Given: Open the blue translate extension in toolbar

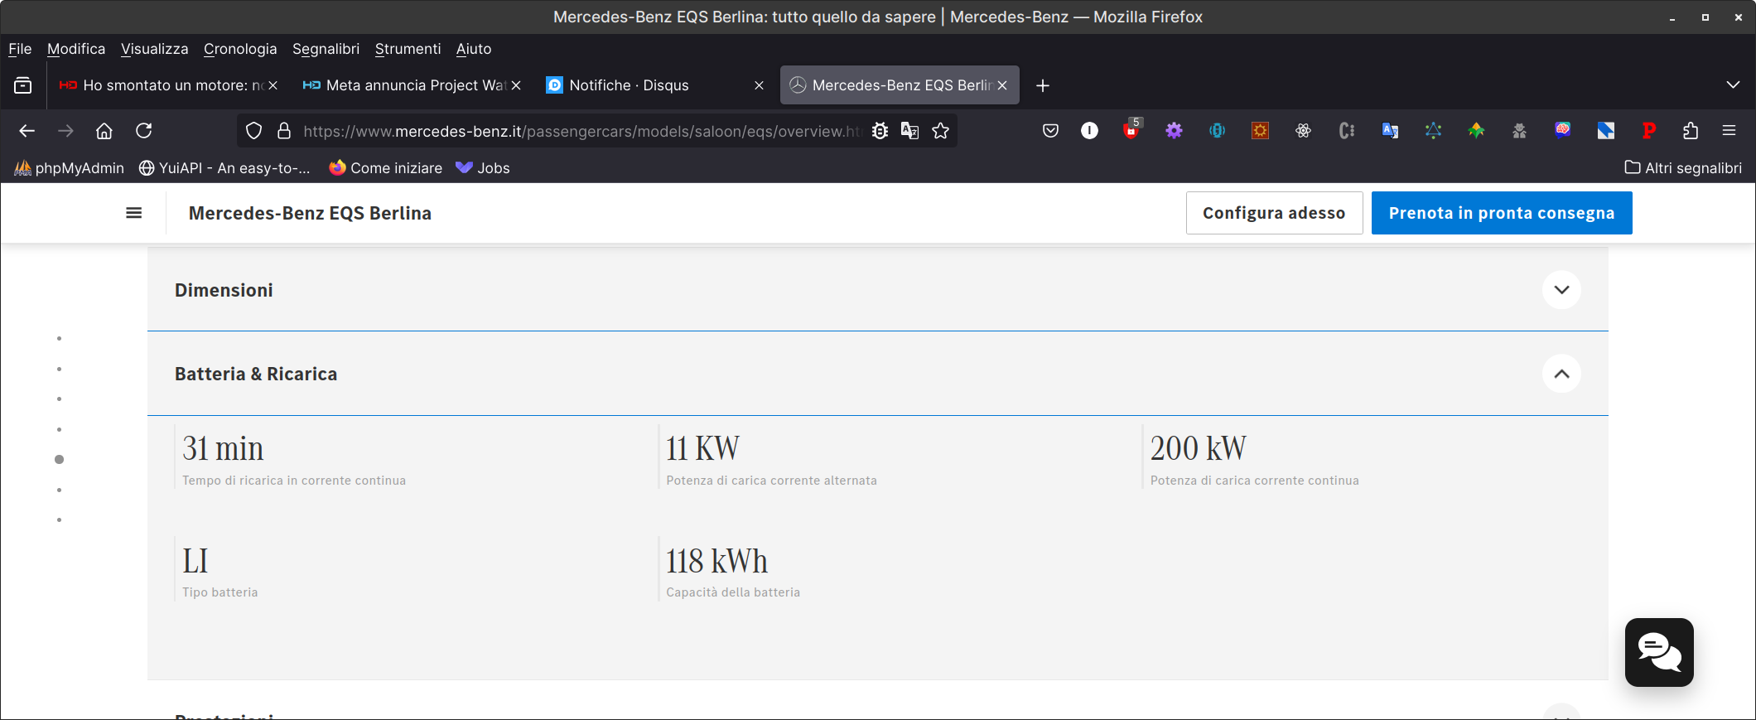Looking at the screenshot, I should (1390, 130).
